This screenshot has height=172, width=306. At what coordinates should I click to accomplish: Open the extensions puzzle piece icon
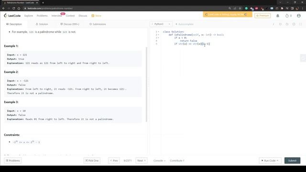tap(282, 9)
